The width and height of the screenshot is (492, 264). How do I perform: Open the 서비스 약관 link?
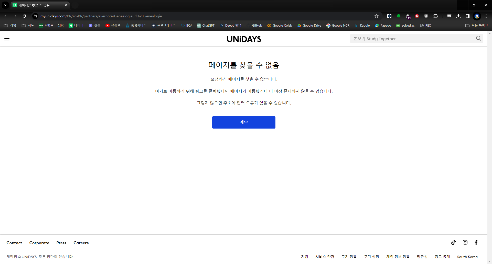coord(325,257)
